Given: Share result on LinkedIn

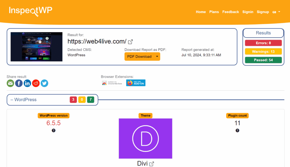Looking at the screenshot, I should click(27, 83).
